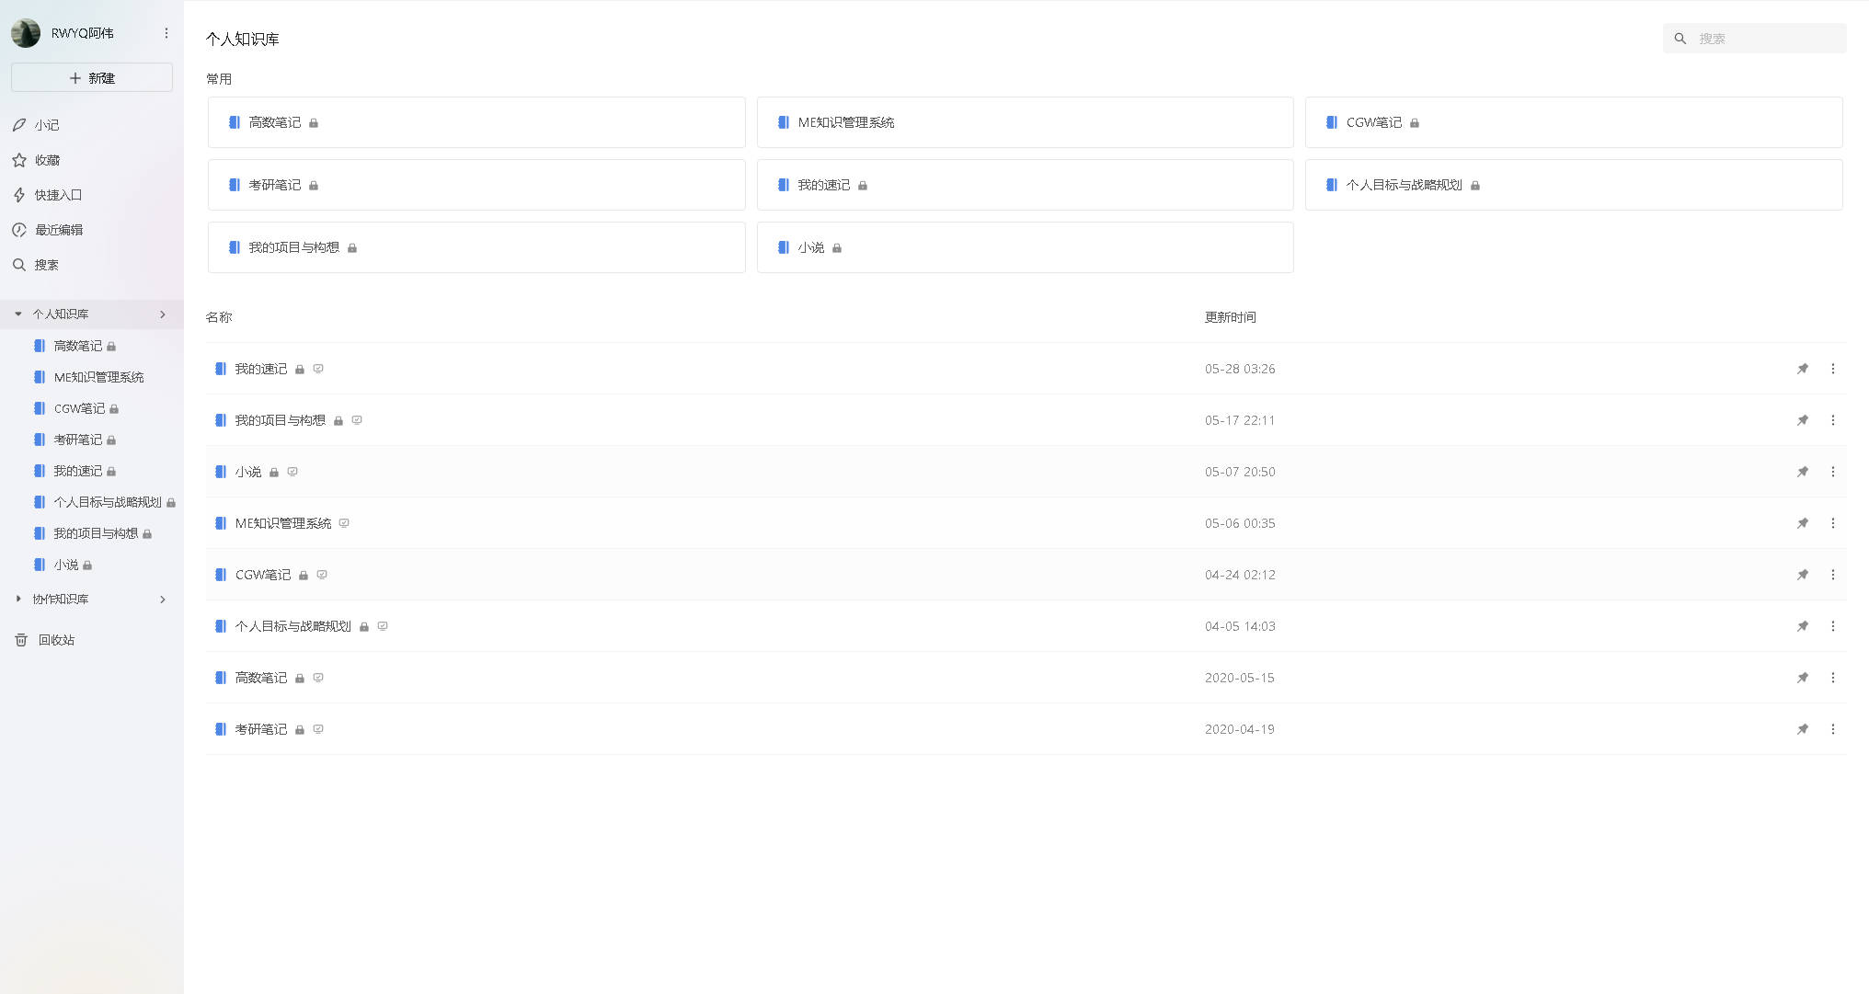Open more options for 小说 row
Screen dimensions: 1869x994
[1832, 472]
